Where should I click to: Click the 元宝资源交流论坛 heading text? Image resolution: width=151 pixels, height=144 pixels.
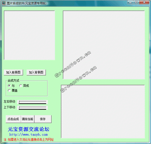[x=29, y=129]
